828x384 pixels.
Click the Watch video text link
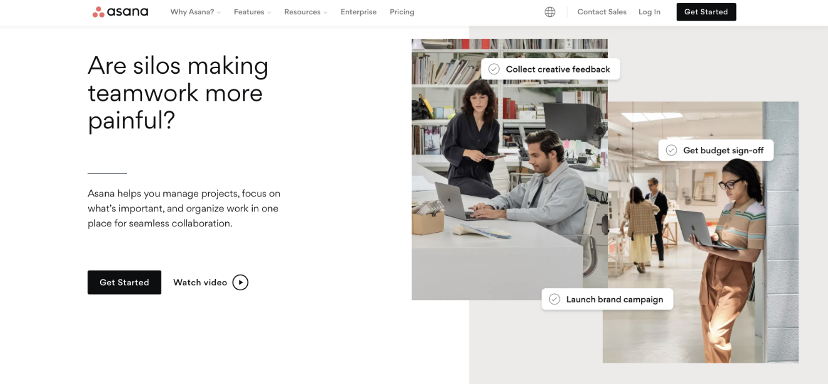200,283
